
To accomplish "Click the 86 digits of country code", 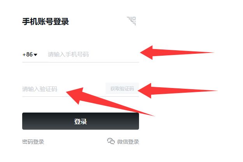I will coord(30,55).
